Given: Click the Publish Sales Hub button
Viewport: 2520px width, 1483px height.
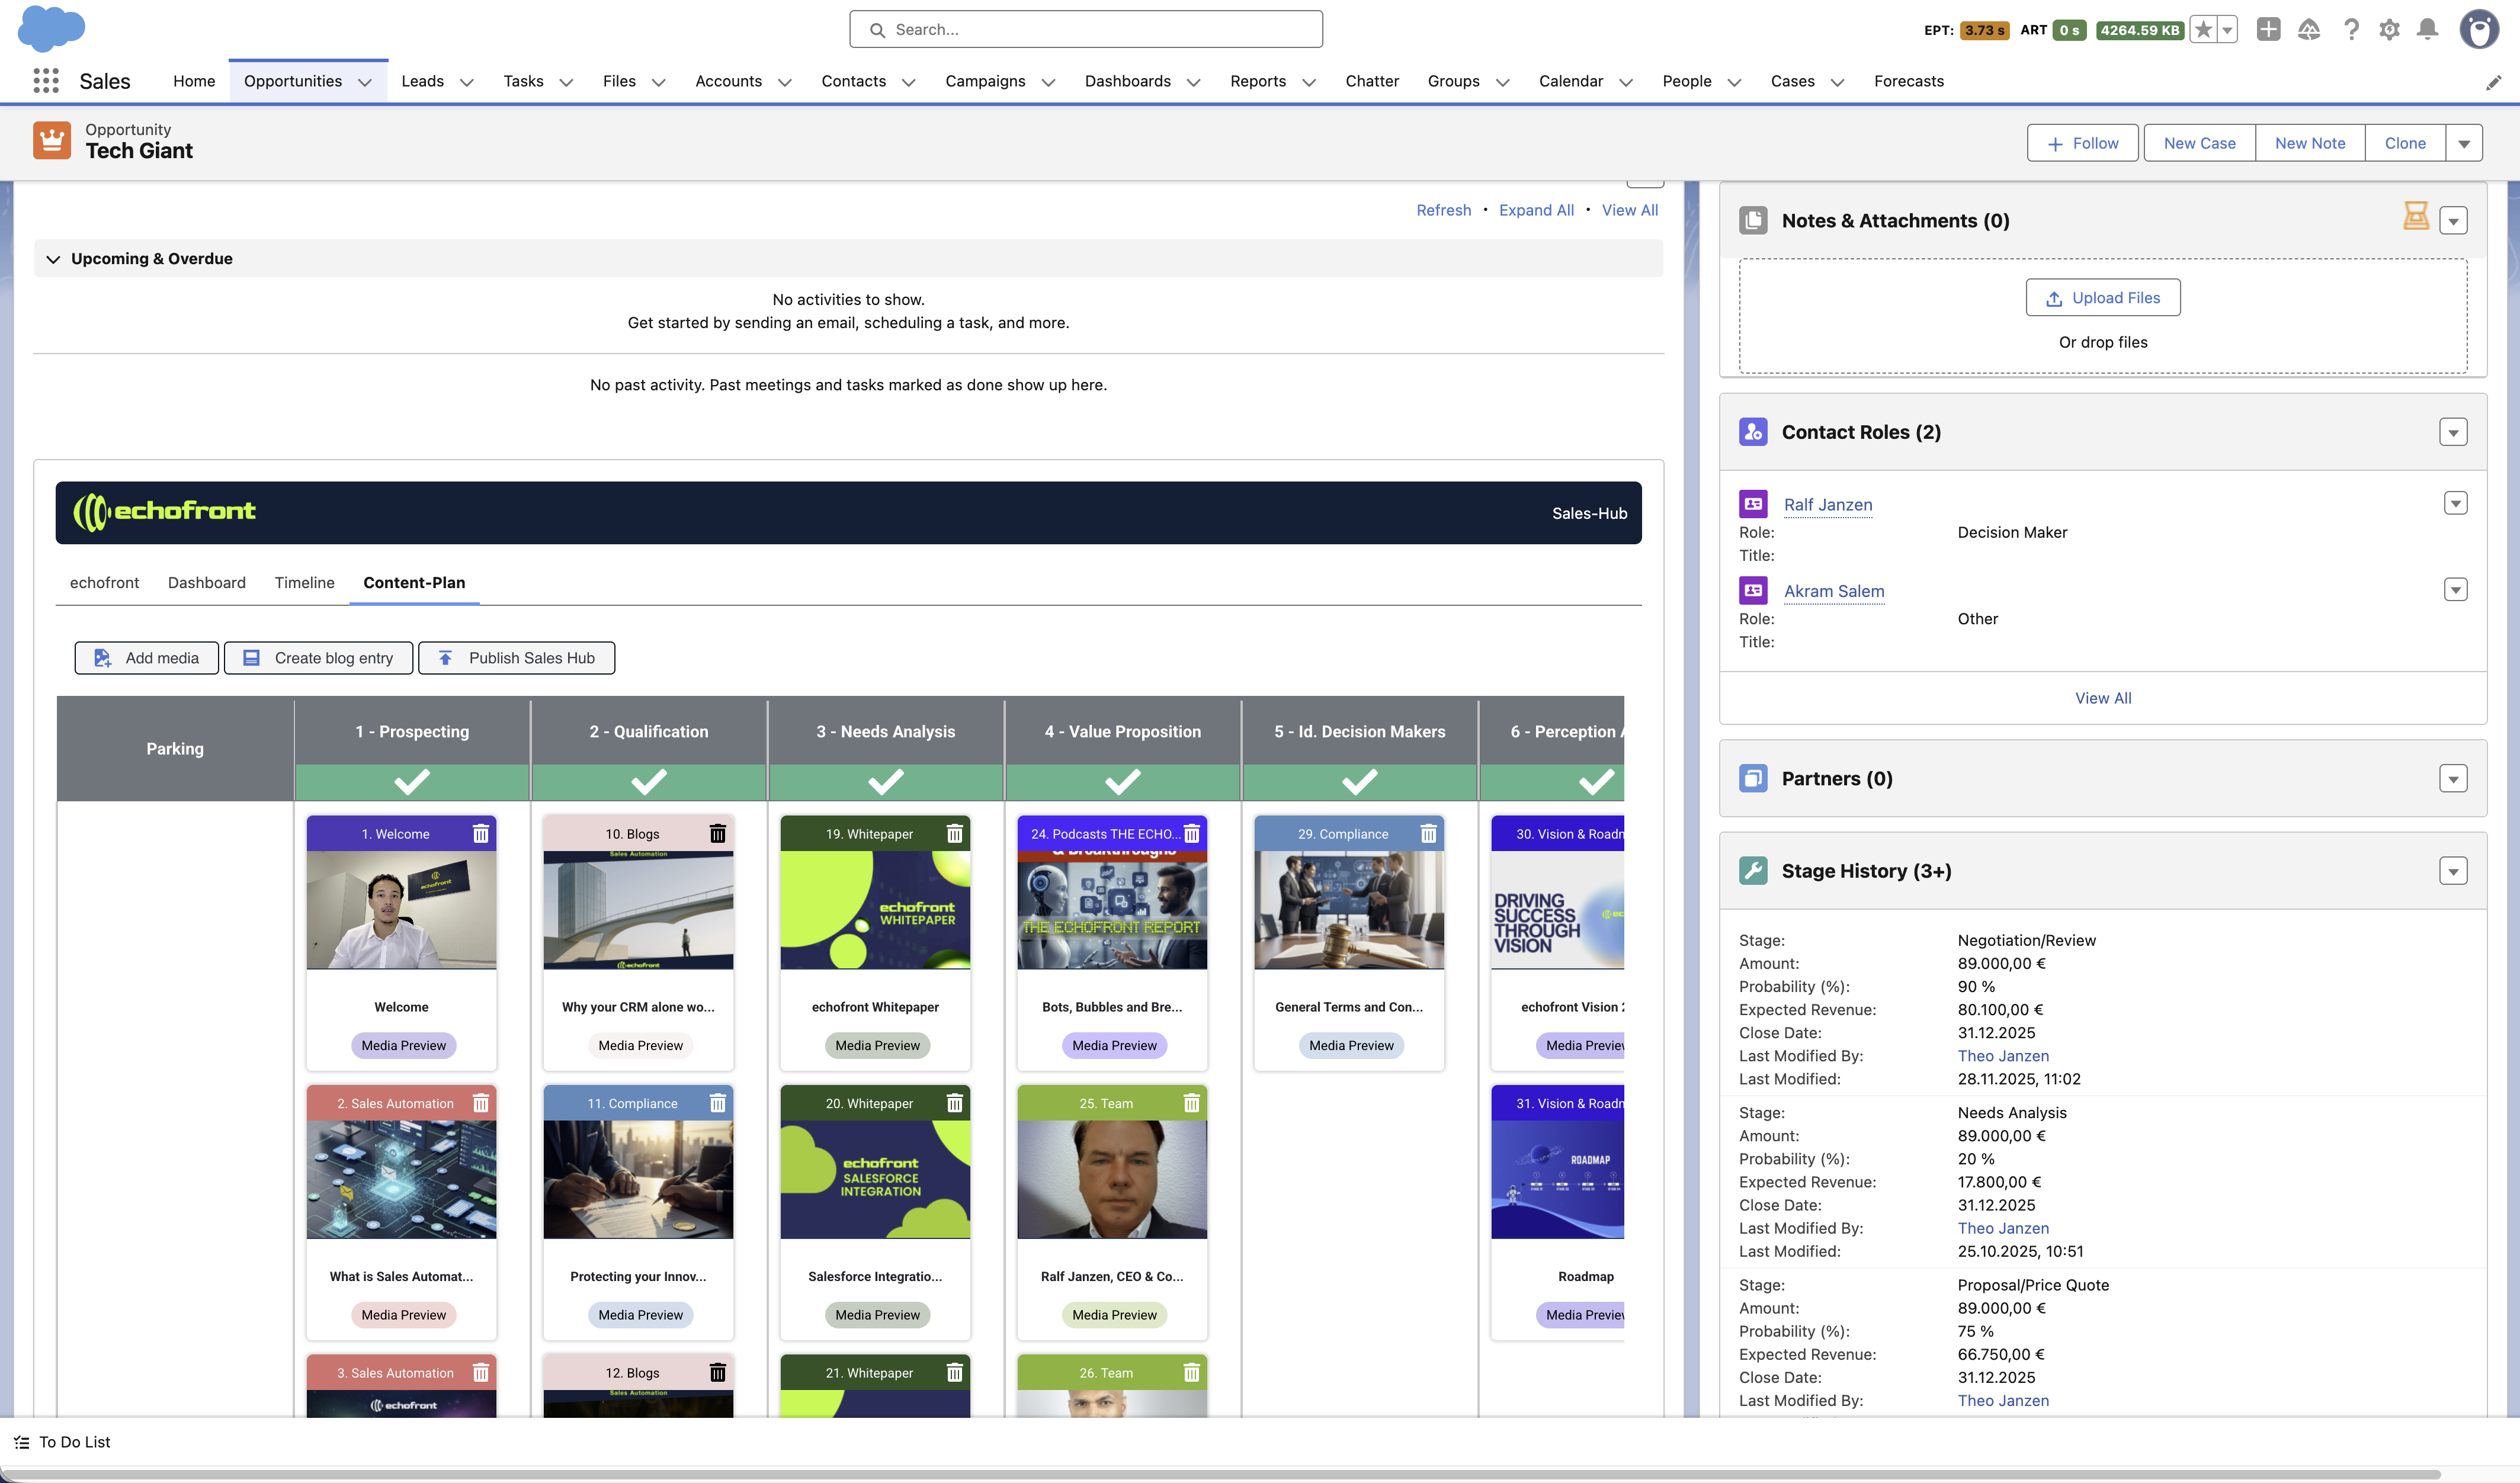Looking at the screenshot, I should [x=516, y=658].
